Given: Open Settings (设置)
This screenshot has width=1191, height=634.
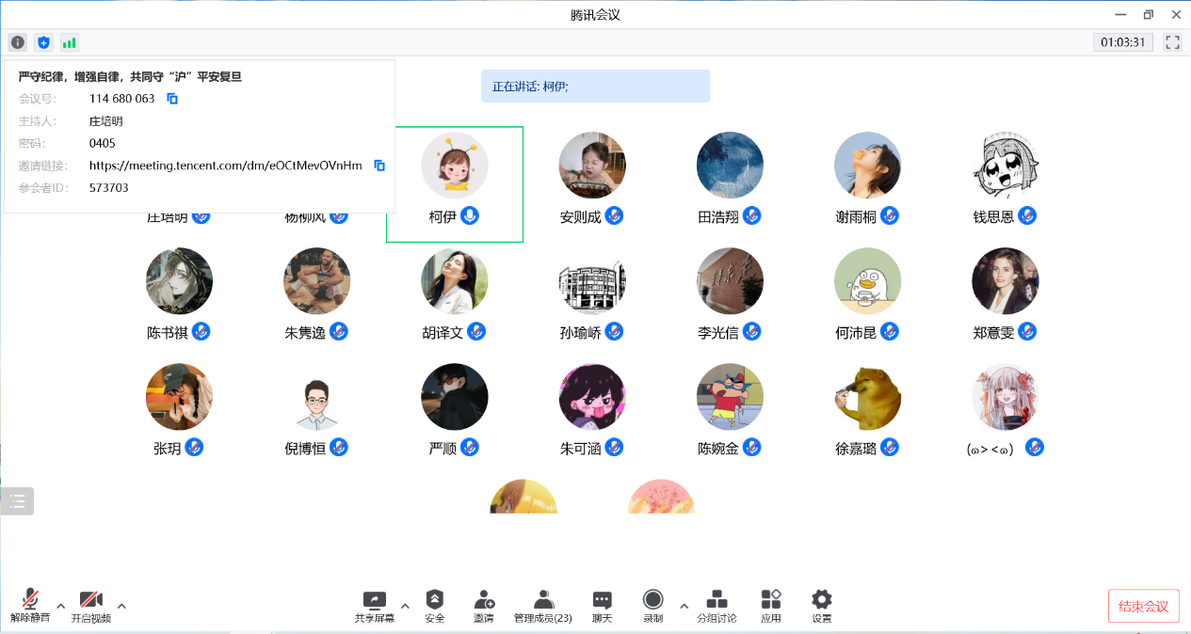Looking at the screenshot, I should coord(822,606).
